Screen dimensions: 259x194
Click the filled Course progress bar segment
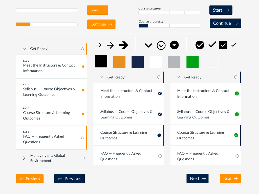[143, 26]
